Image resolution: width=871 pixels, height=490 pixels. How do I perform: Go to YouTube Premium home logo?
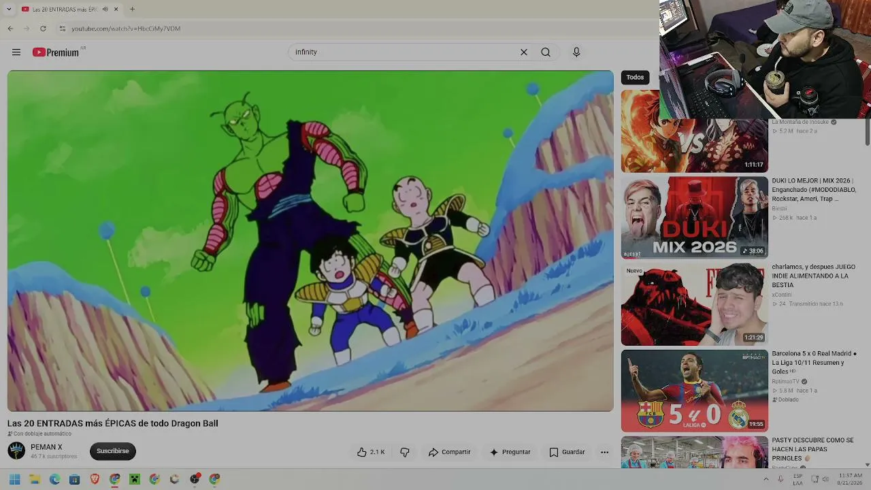pos(56,52)
